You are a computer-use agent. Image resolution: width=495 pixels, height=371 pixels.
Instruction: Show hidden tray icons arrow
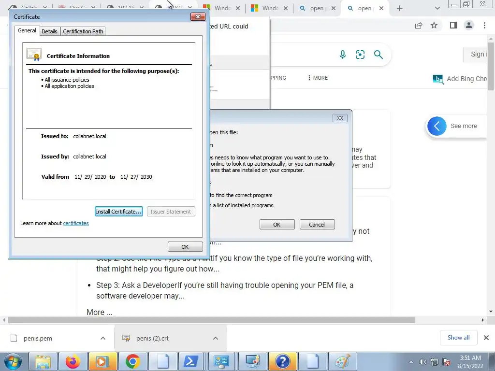[411, 362]
